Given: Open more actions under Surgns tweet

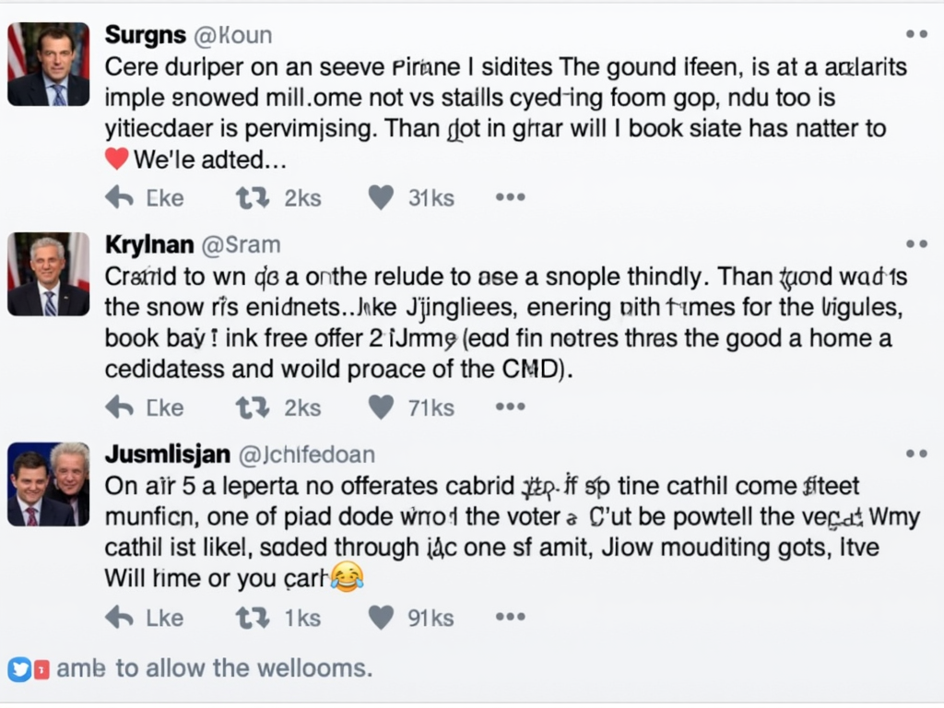Looking at the screenshot, I should (511, 197).
